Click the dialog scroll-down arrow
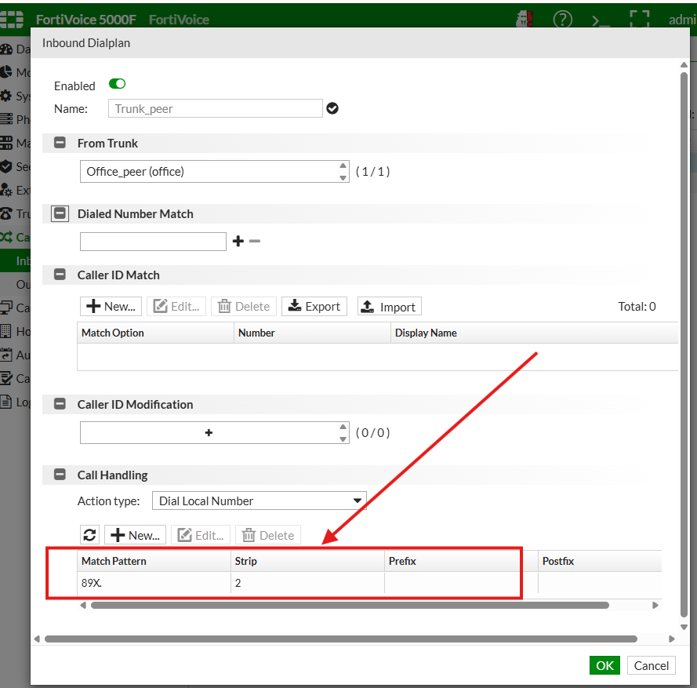This screenshot has width=697, height=688. point(684,627)
